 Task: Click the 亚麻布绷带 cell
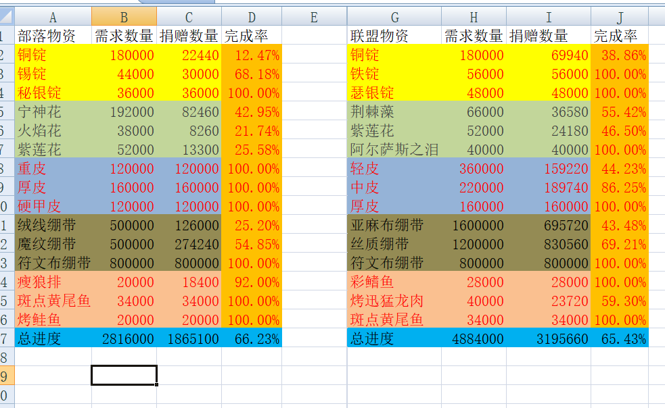tap(394, 225)
